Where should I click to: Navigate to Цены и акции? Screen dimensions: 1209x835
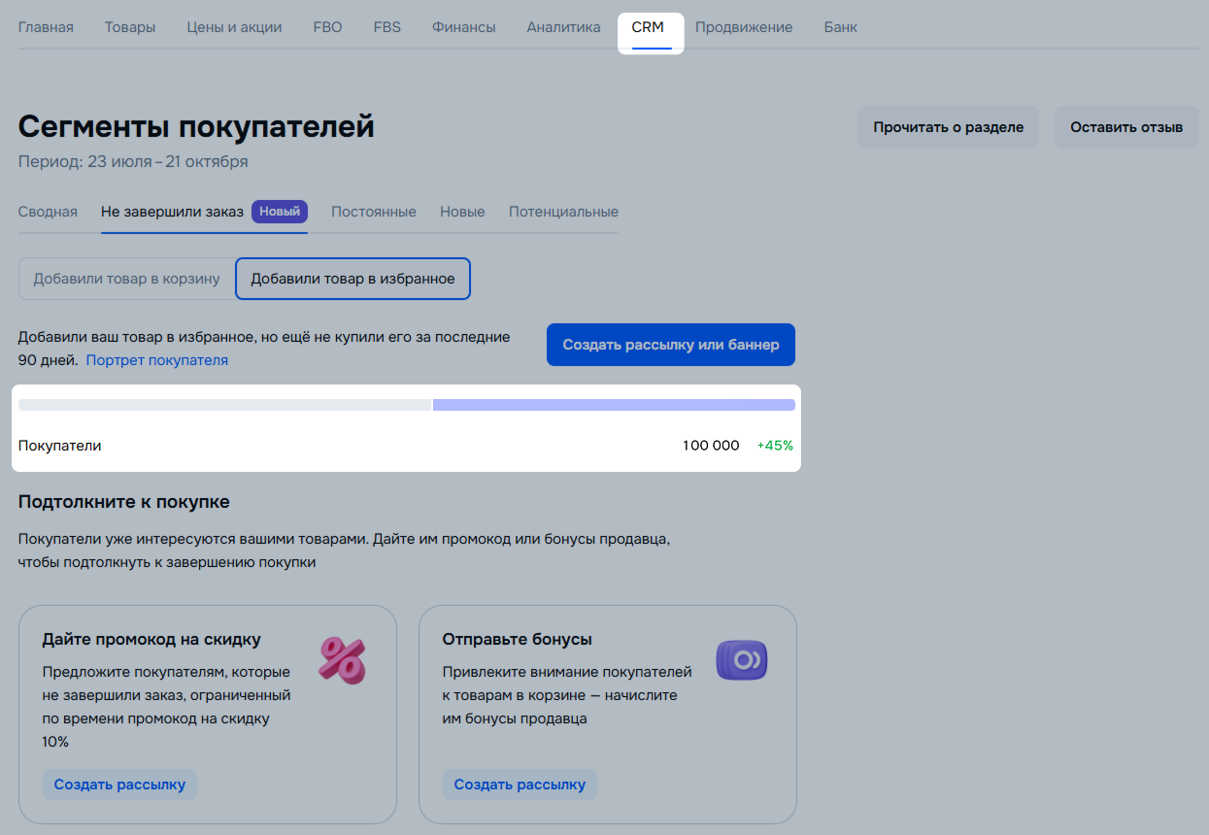(x=234, y=27)
